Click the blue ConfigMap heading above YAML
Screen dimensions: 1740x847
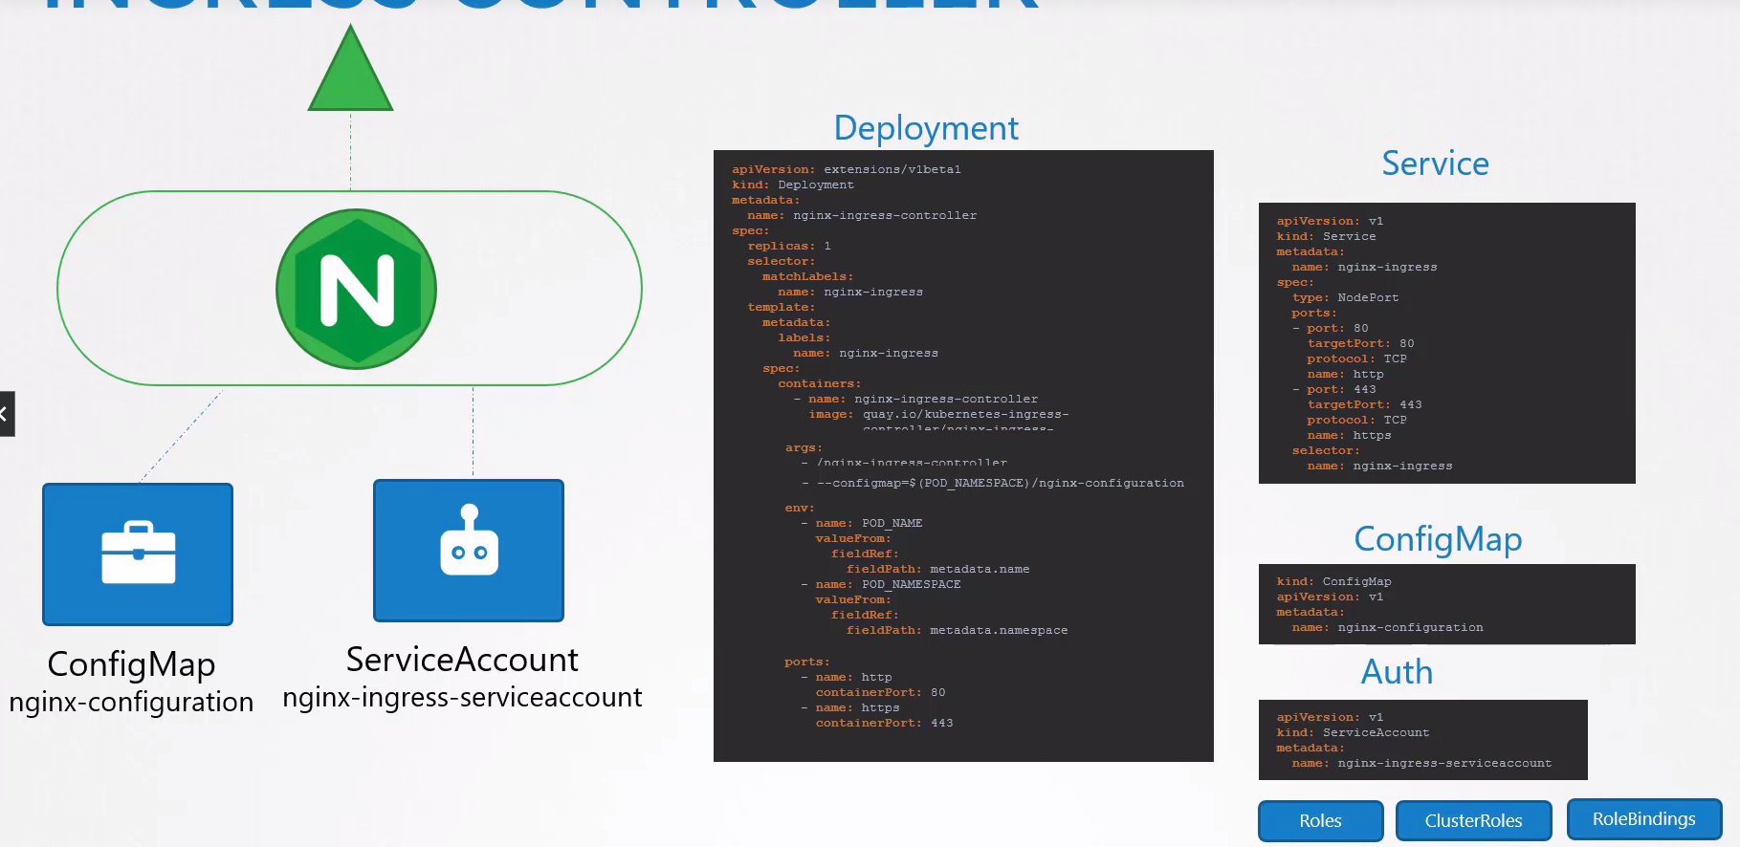click(x=1437, y=539)
